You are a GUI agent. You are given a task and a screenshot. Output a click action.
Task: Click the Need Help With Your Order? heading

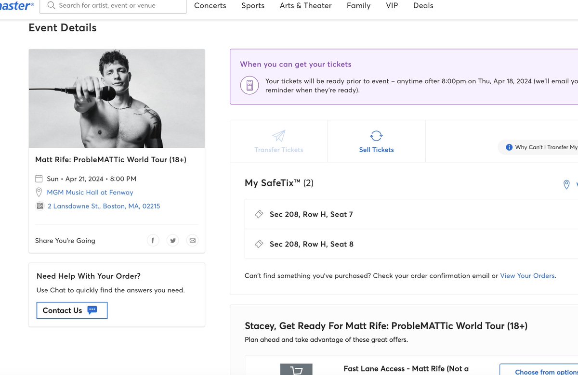89,276
